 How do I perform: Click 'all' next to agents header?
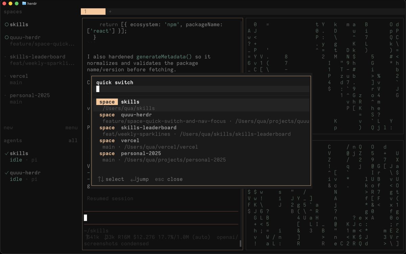pos(73,140)
